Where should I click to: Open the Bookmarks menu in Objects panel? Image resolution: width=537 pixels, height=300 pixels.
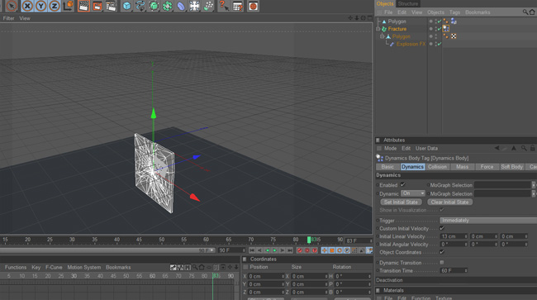point(478,12)
